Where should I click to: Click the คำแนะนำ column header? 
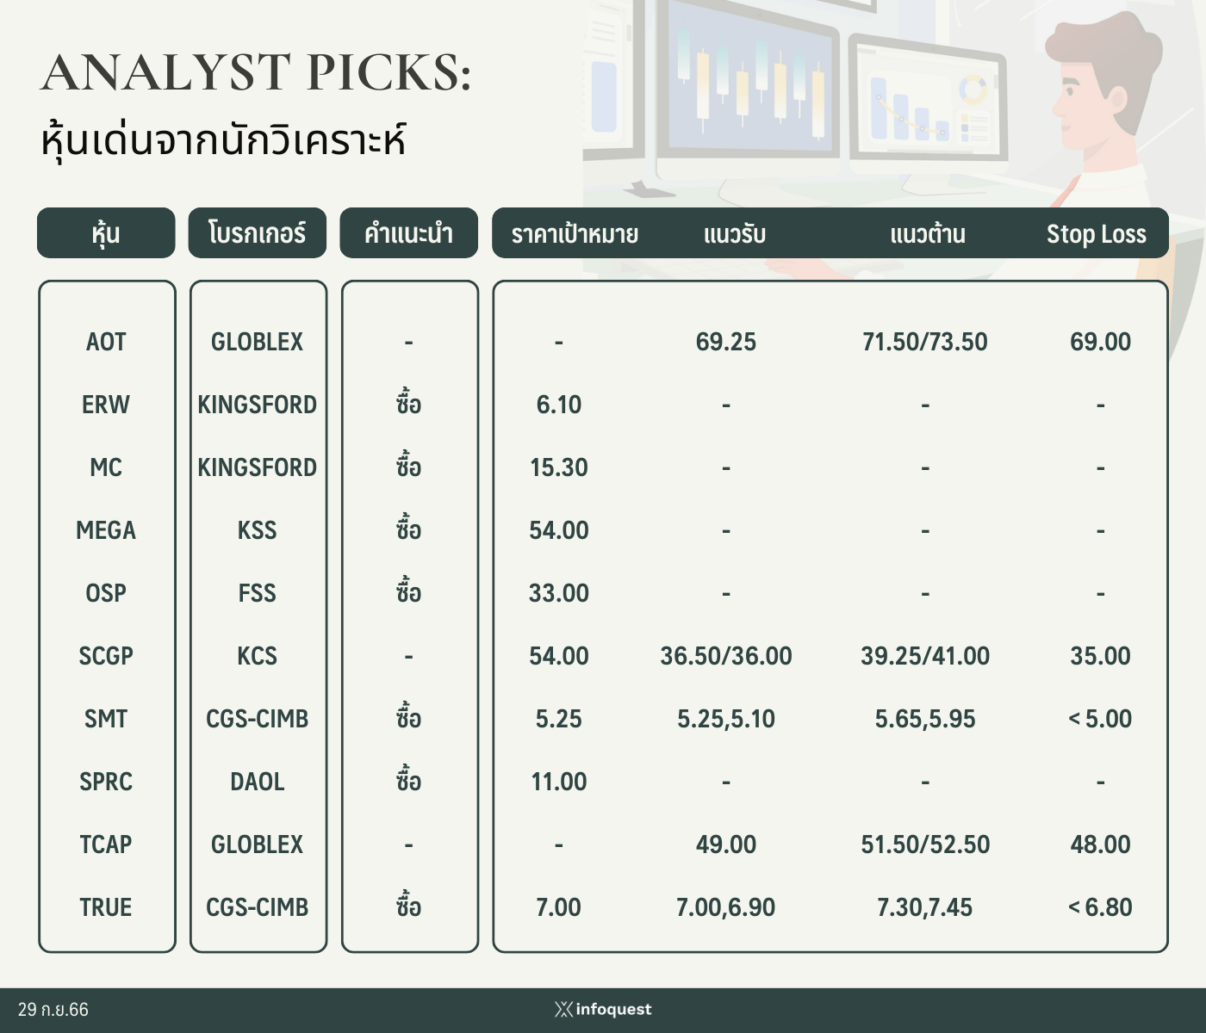408,232
